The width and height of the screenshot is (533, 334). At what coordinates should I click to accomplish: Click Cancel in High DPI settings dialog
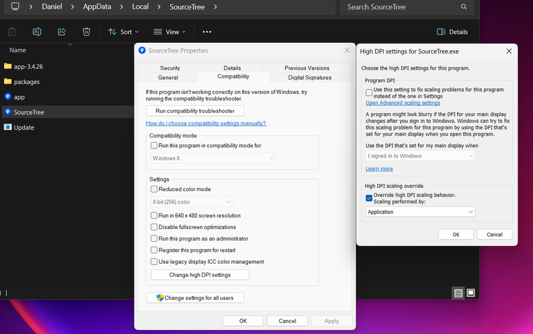pos(494,234)
